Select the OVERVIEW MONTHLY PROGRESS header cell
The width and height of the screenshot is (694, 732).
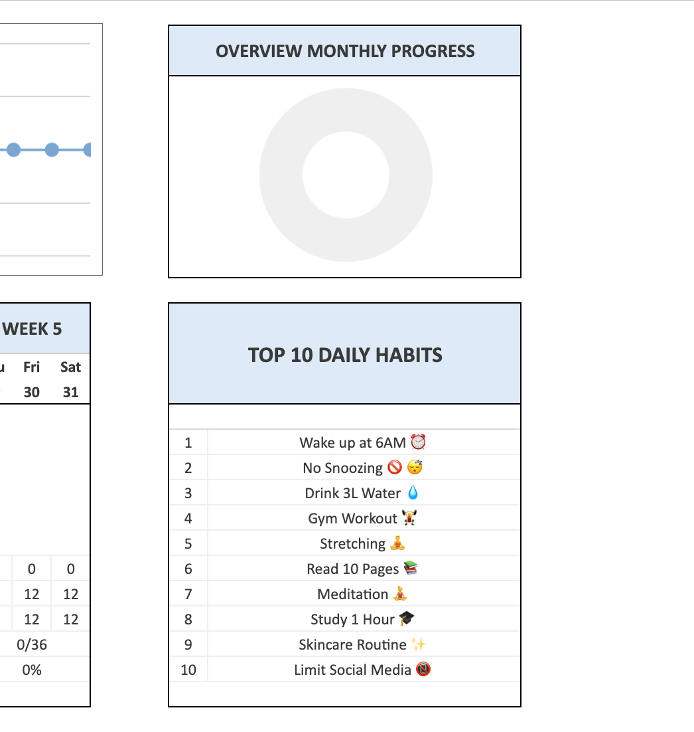[x=345, y=51]
